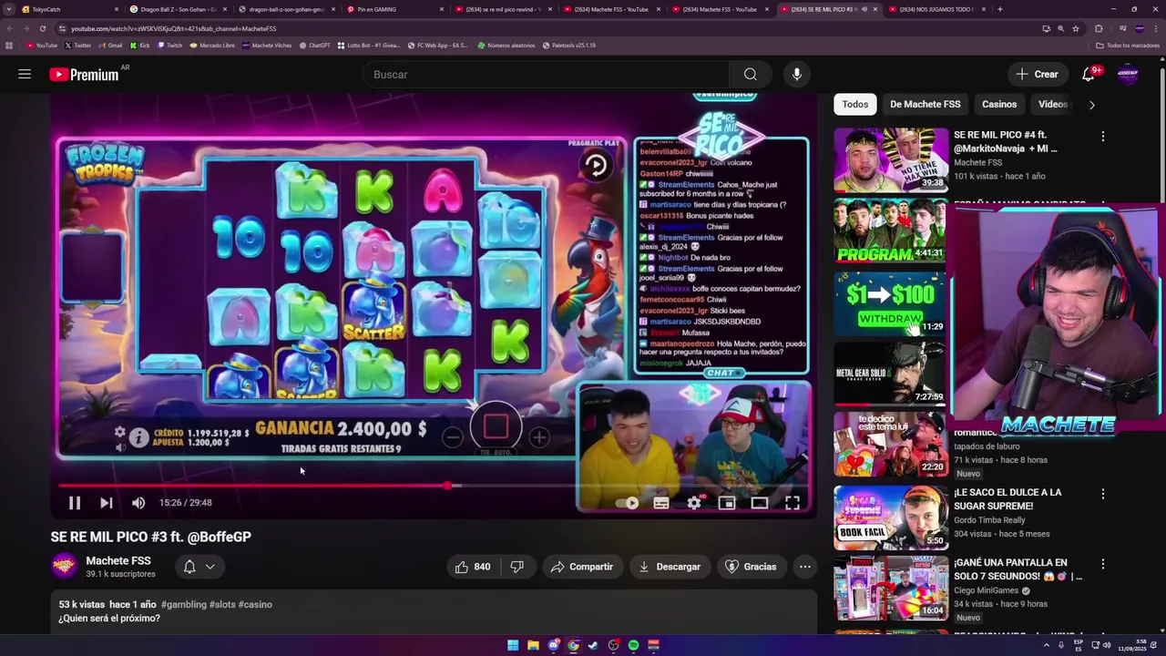Viewport: 1166px width, 656px height.
Task: Dislike this video
Action: click(x=517, y=567)
